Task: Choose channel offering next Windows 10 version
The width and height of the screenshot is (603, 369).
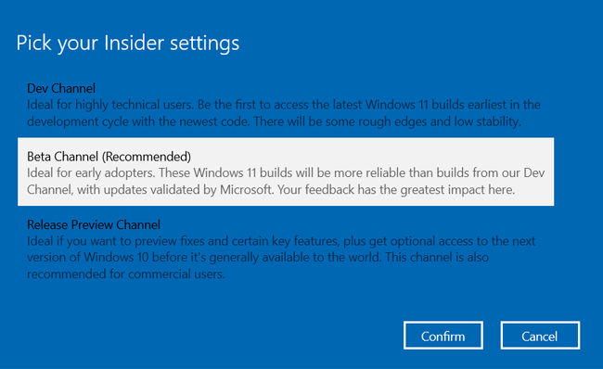Action: (286, 249)
